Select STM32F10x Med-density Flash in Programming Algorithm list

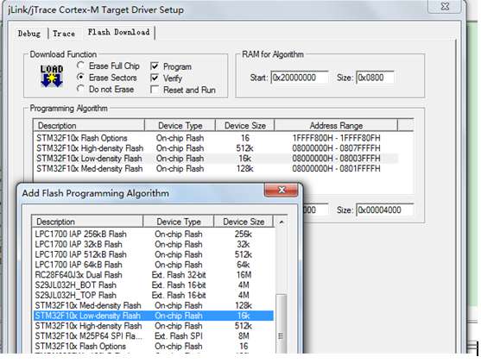(216, 168)
